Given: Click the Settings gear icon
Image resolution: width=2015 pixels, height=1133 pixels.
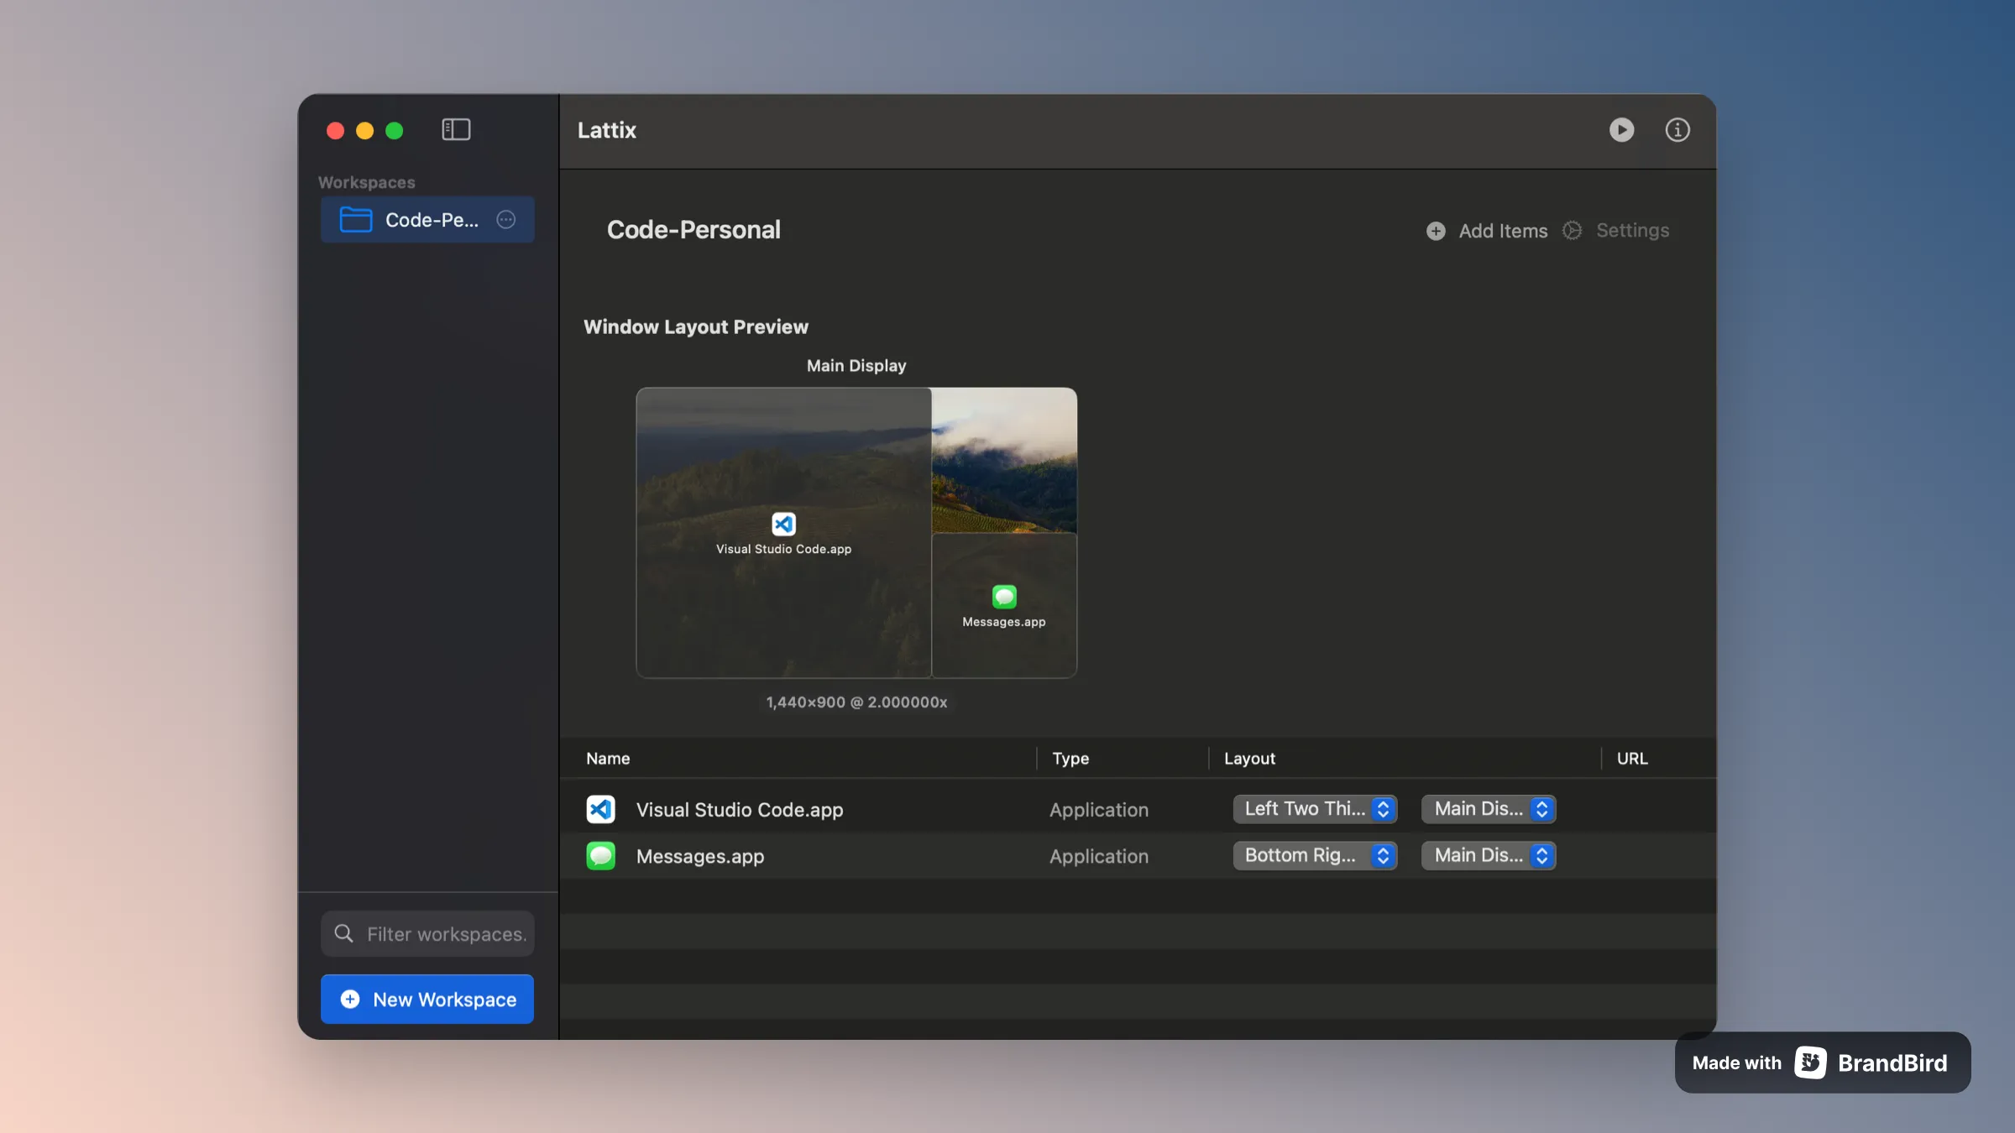Looking at the screenshot, I should coord(1571,230).
